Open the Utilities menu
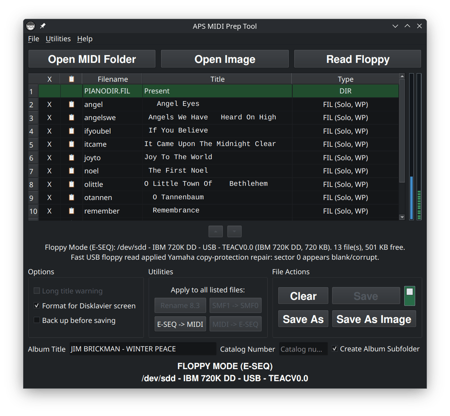This screenshot has height=416, width=450. (x=58, y=39)
